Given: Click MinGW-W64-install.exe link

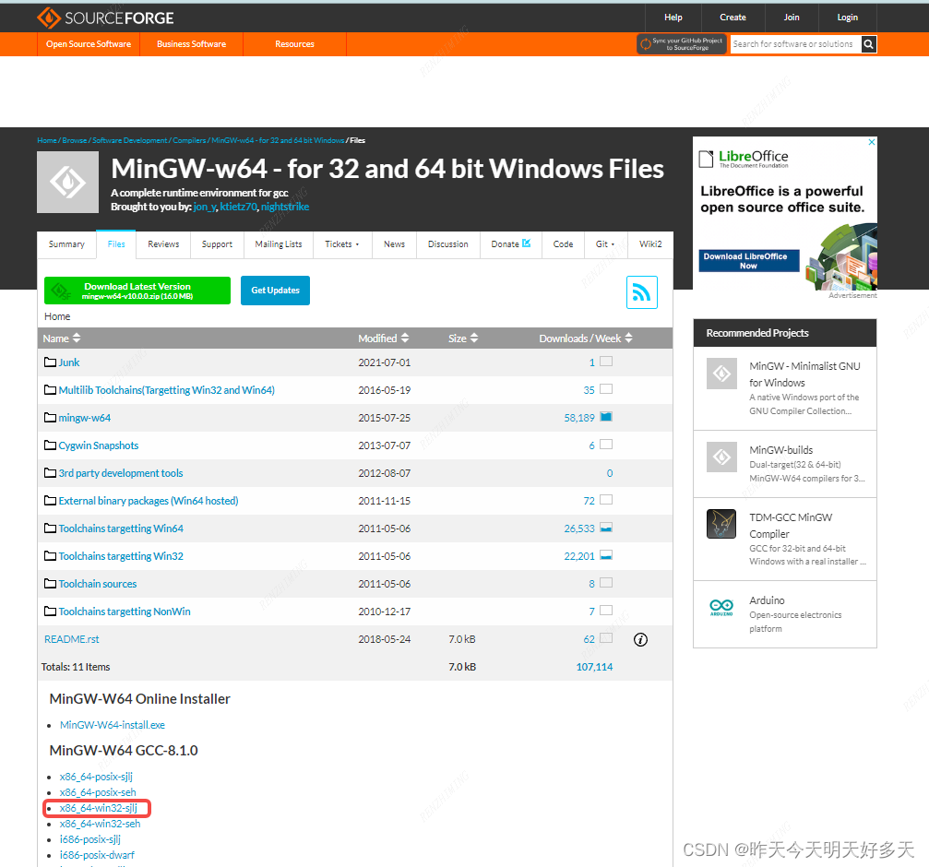Looking at the screenshot, I should (113, 725).
